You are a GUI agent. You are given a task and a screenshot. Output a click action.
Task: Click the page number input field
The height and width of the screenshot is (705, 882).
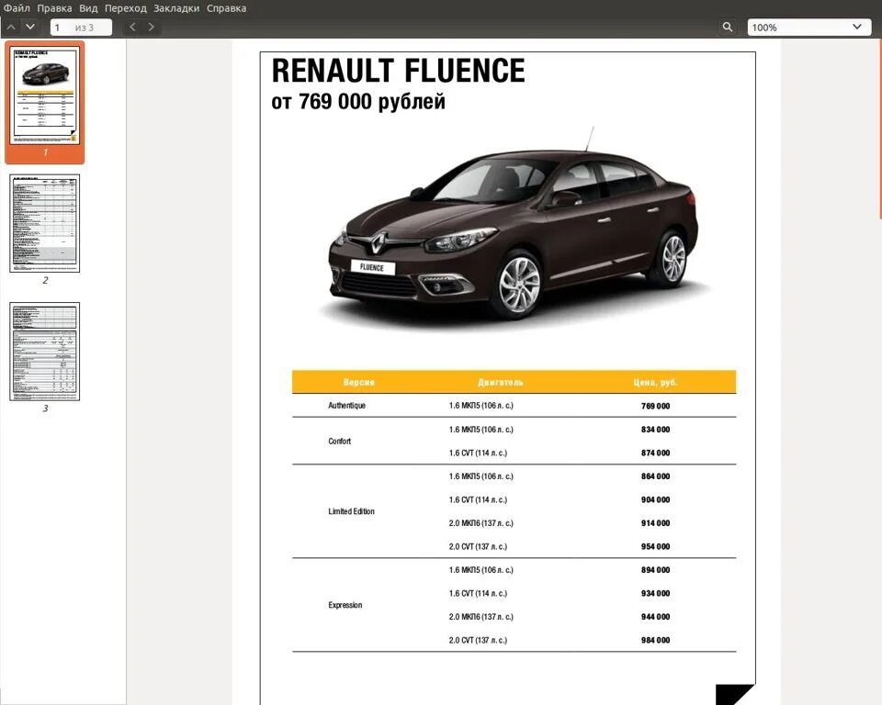coord(81,27)
